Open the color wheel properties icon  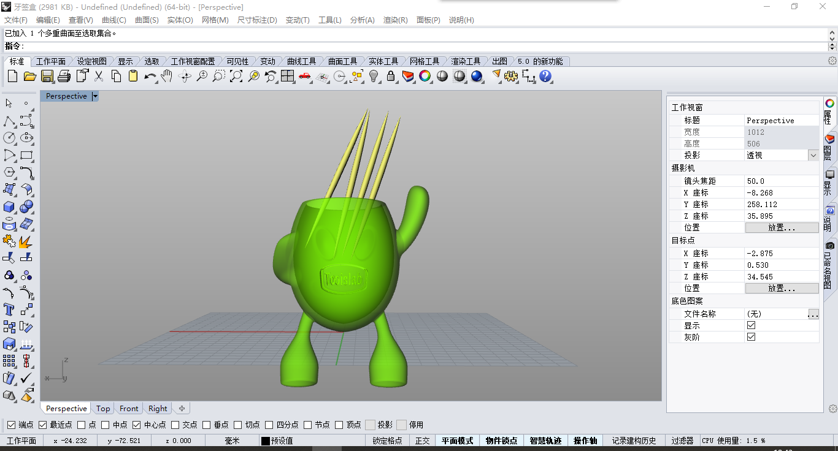point(425,76)
